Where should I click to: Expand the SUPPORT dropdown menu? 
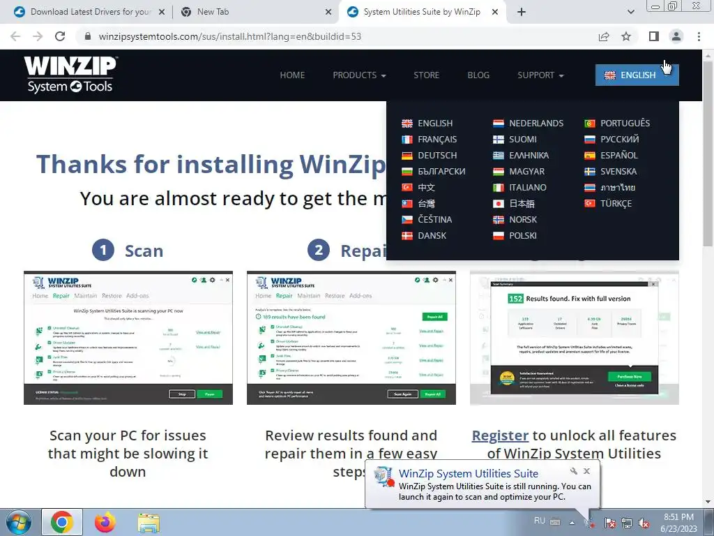(540, 75)
